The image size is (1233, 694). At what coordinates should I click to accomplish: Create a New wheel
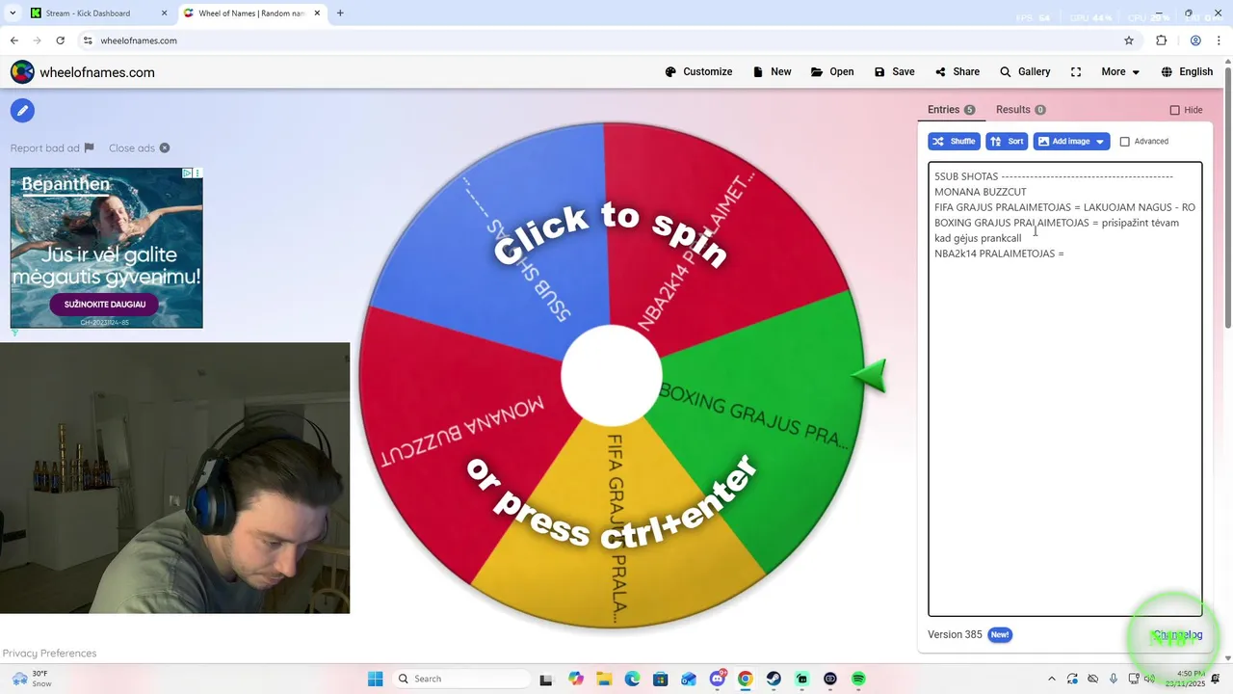tap(772, 72)
